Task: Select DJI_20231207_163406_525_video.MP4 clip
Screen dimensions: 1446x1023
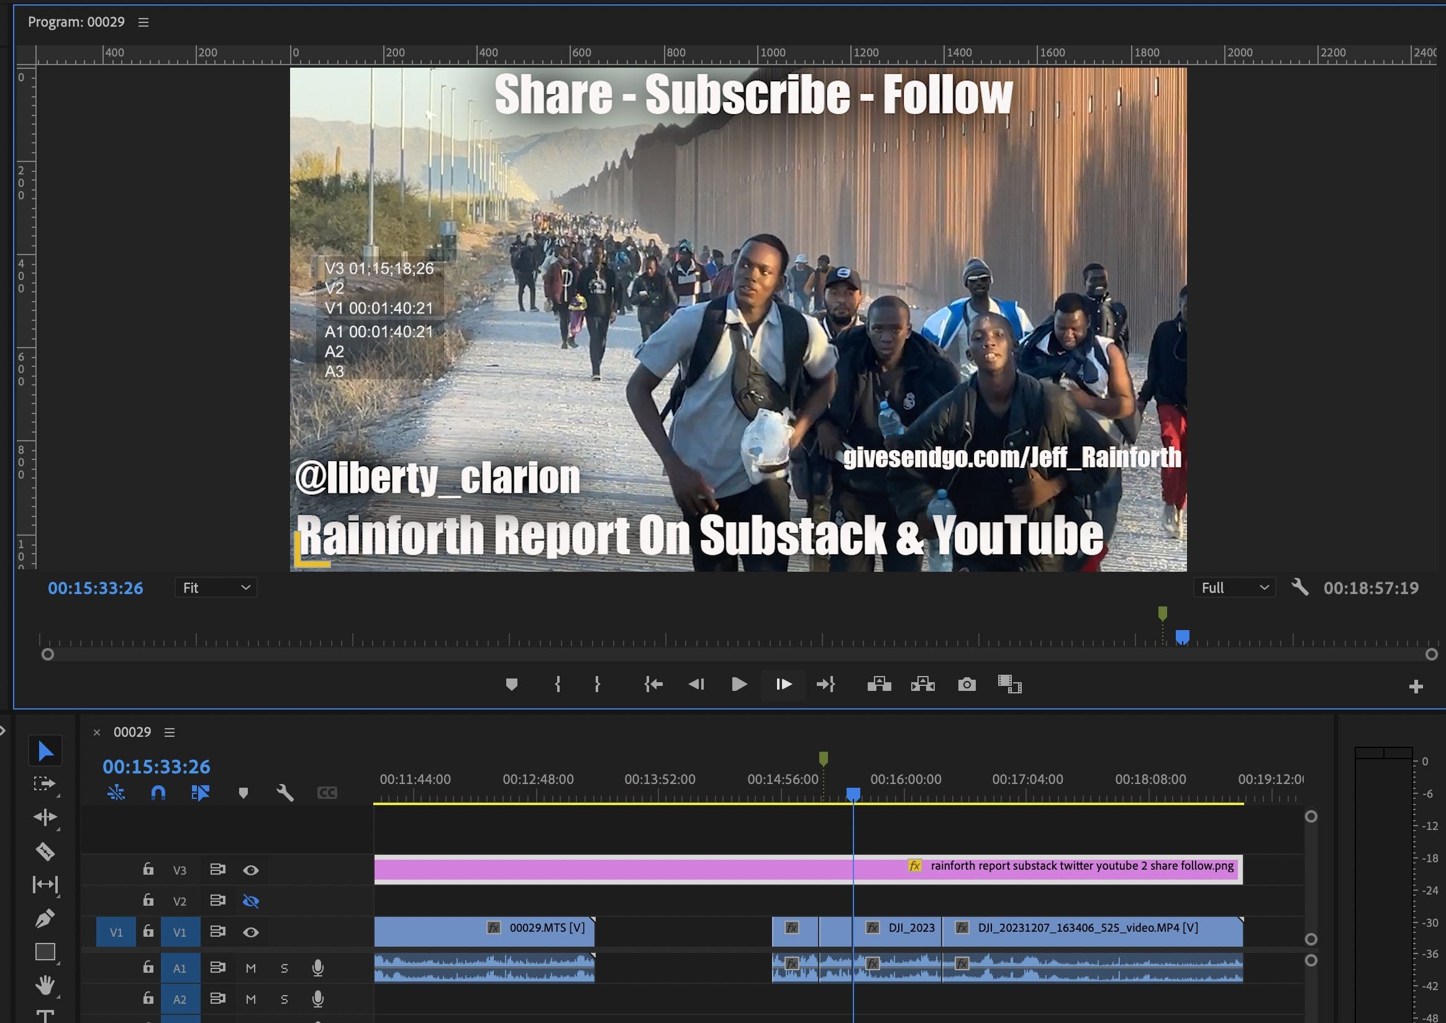Action: click(1093, 931)
